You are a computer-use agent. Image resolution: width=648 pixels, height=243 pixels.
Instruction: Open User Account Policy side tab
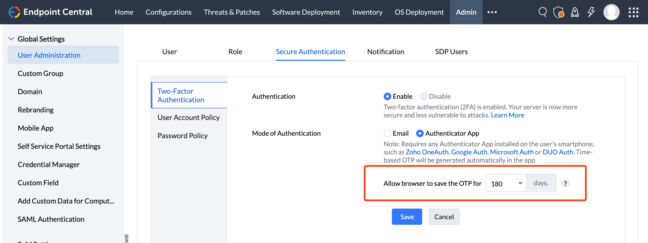189,117
